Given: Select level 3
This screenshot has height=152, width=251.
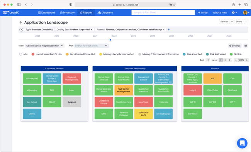Looking at the screenshot, I should point(229,60).
